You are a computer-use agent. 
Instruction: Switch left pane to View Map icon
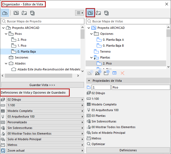[16, 13]
